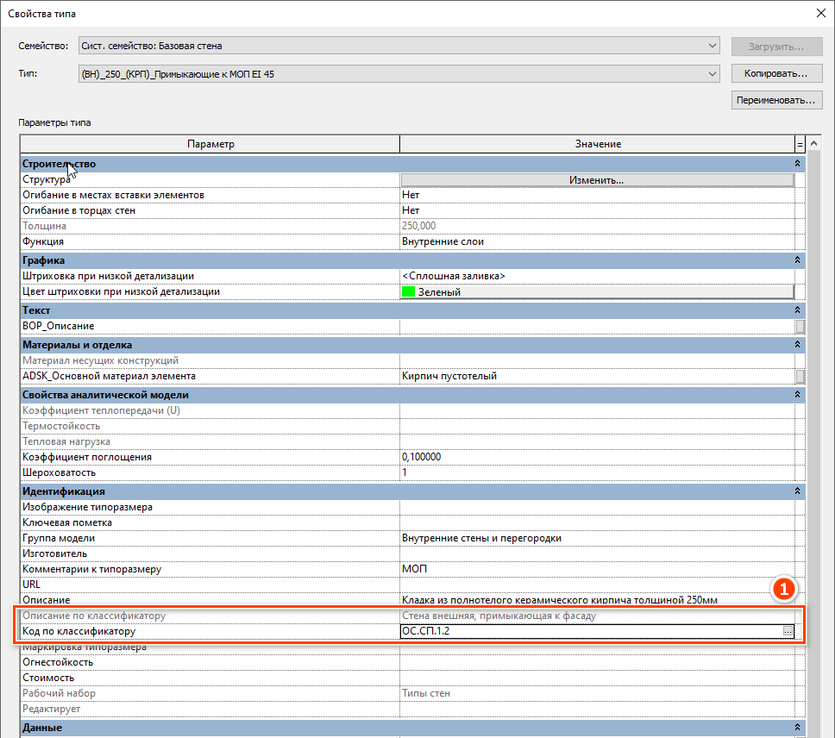Click Изменить button for Структура

[x=596, y=180]
